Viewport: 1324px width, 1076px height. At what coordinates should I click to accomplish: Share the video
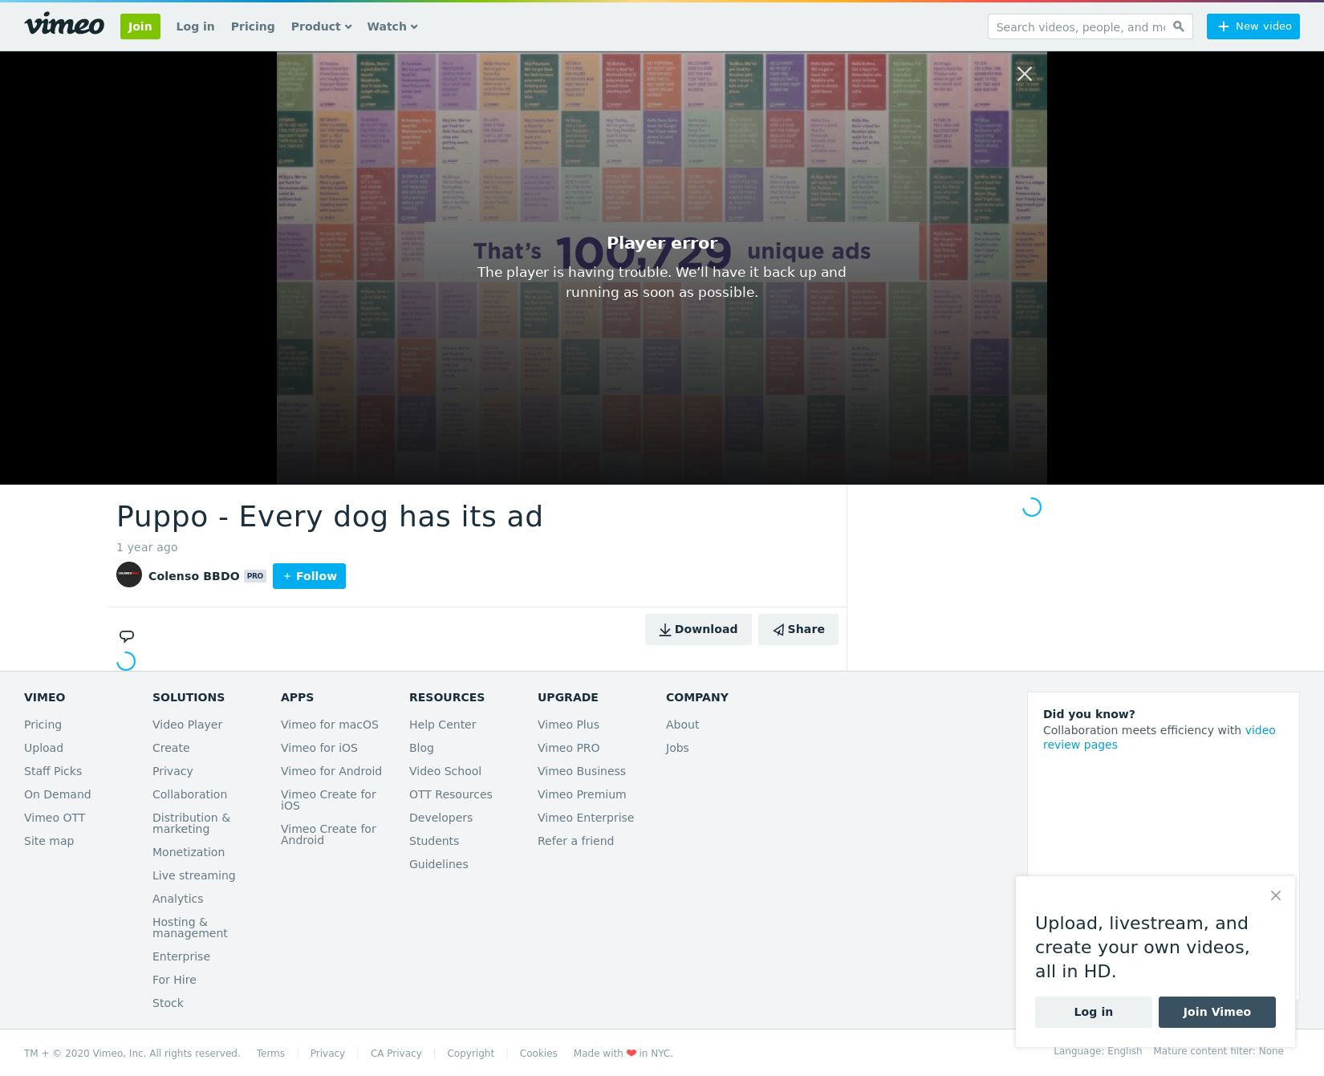(798, 630)
